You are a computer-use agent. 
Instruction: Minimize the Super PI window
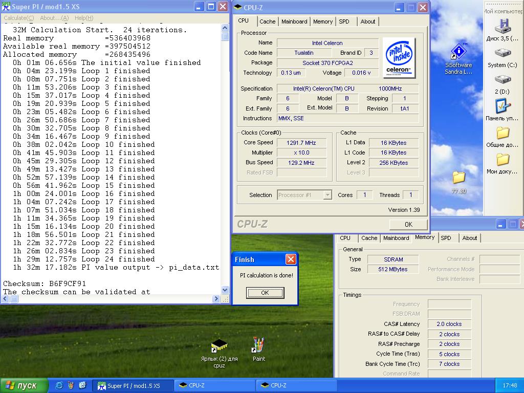(x=199, y=7)
